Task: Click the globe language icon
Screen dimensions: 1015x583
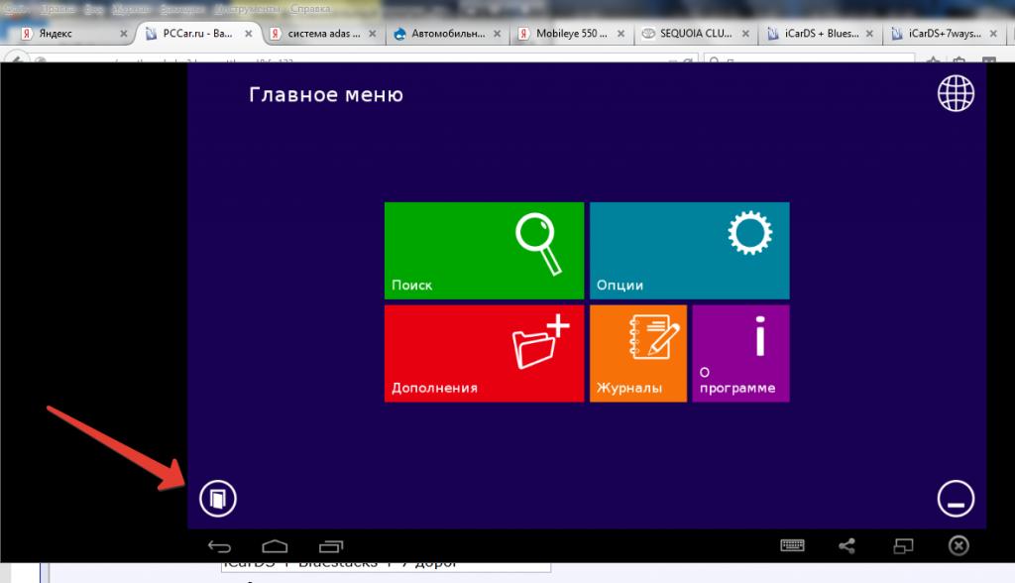Action: [x=956, y=94]
